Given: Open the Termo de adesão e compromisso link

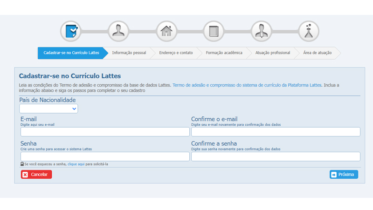Looking at the screenshot, I should 247,85.
